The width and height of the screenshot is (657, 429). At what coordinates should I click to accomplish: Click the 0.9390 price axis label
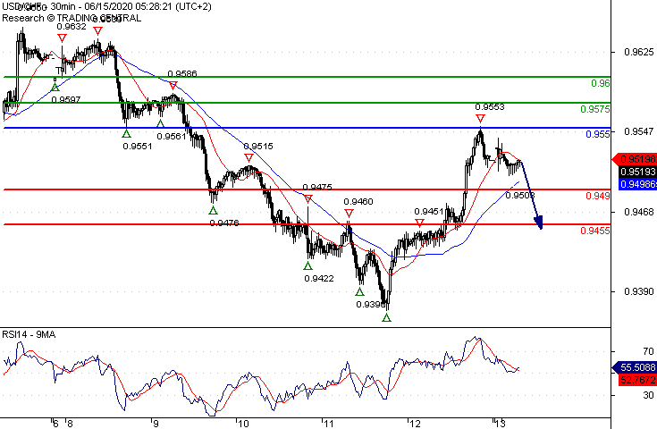639,291
